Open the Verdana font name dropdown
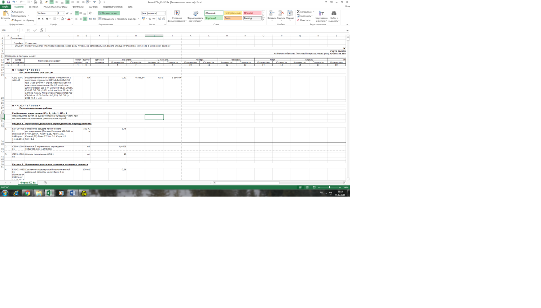 56,13
